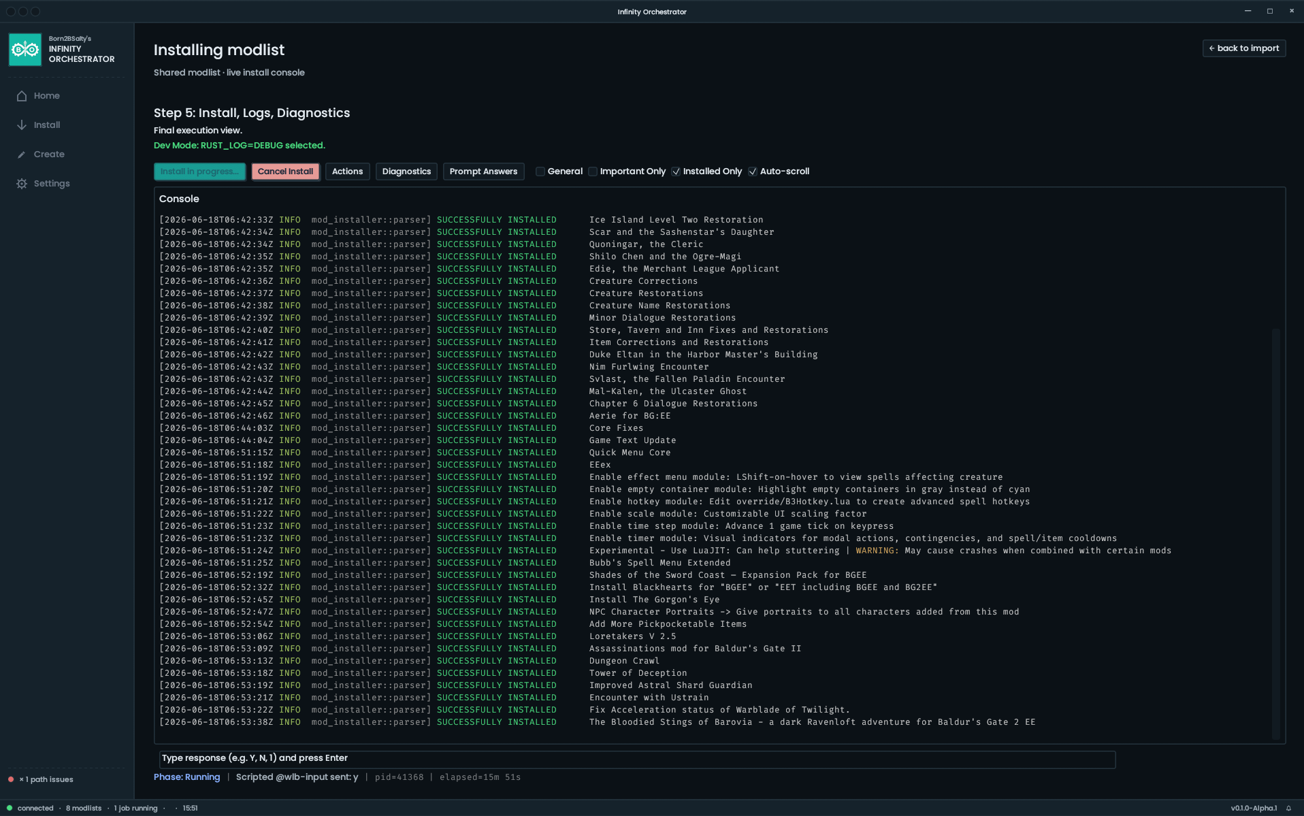Image resolution: width=1304 pixels, height=816 pixels.
Task: Click the 'Phase: Running' status text
Action: 187,777
